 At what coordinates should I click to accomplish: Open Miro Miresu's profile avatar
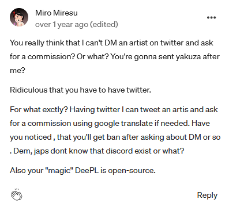(19, 17)
